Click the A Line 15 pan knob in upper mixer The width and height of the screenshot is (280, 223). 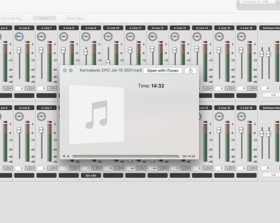click(219, 37)
